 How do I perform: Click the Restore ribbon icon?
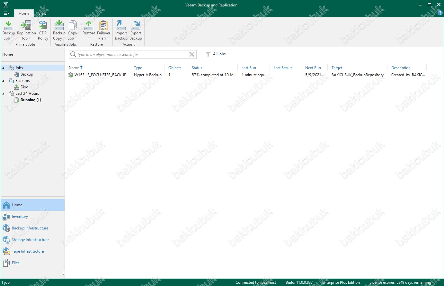(x=89, y=25)
